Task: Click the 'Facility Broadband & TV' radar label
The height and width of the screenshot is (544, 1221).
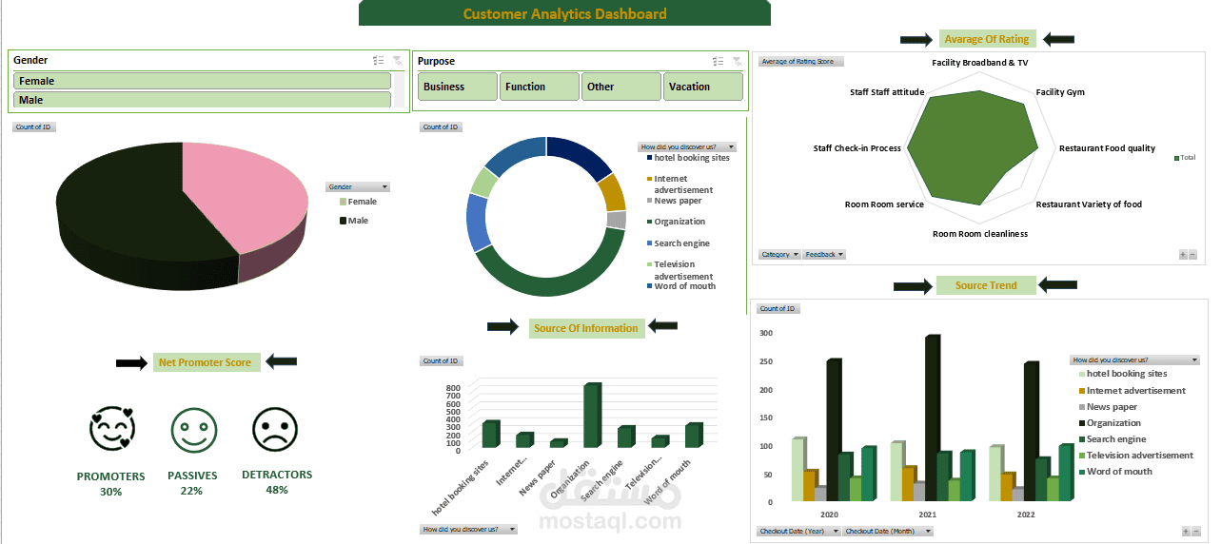Action: pyautogui.click(x=980, y=63)
